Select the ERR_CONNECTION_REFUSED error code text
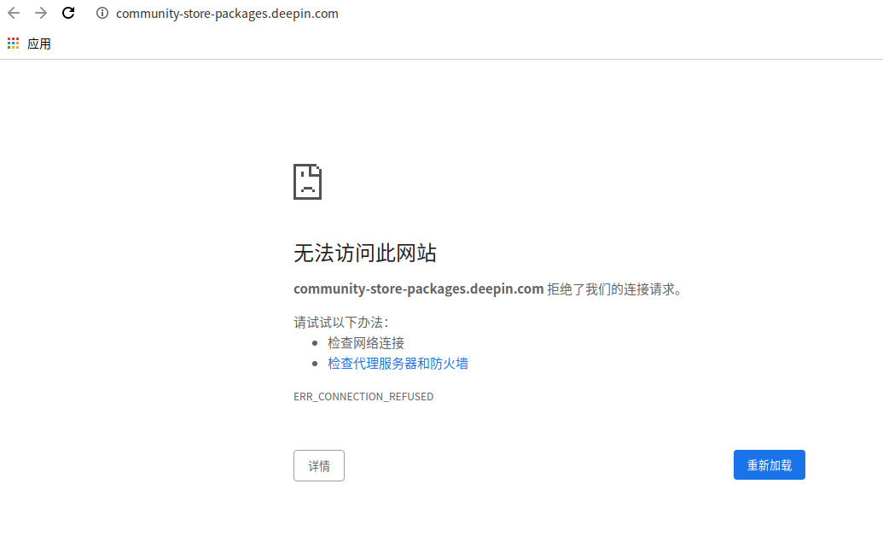Screen dimensions: 883x548 coord(363,396)
